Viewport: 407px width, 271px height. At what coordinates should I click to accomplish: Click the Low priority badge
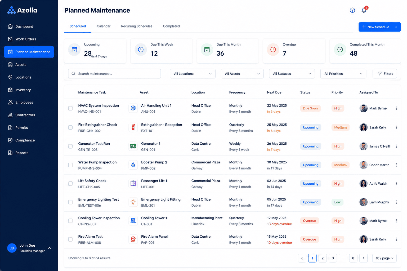point(337,202)
